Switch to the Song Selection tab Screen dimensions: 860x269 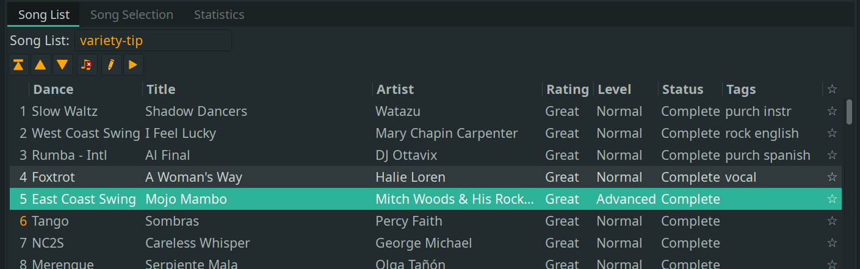131,15
